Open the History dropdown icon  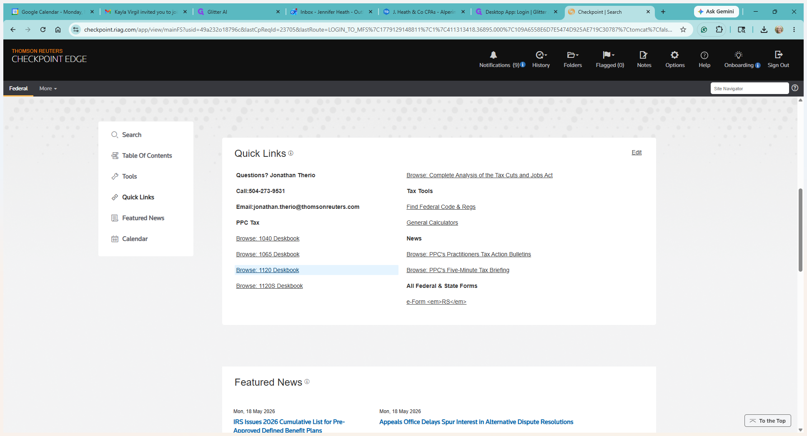click(x=541, y=55)
